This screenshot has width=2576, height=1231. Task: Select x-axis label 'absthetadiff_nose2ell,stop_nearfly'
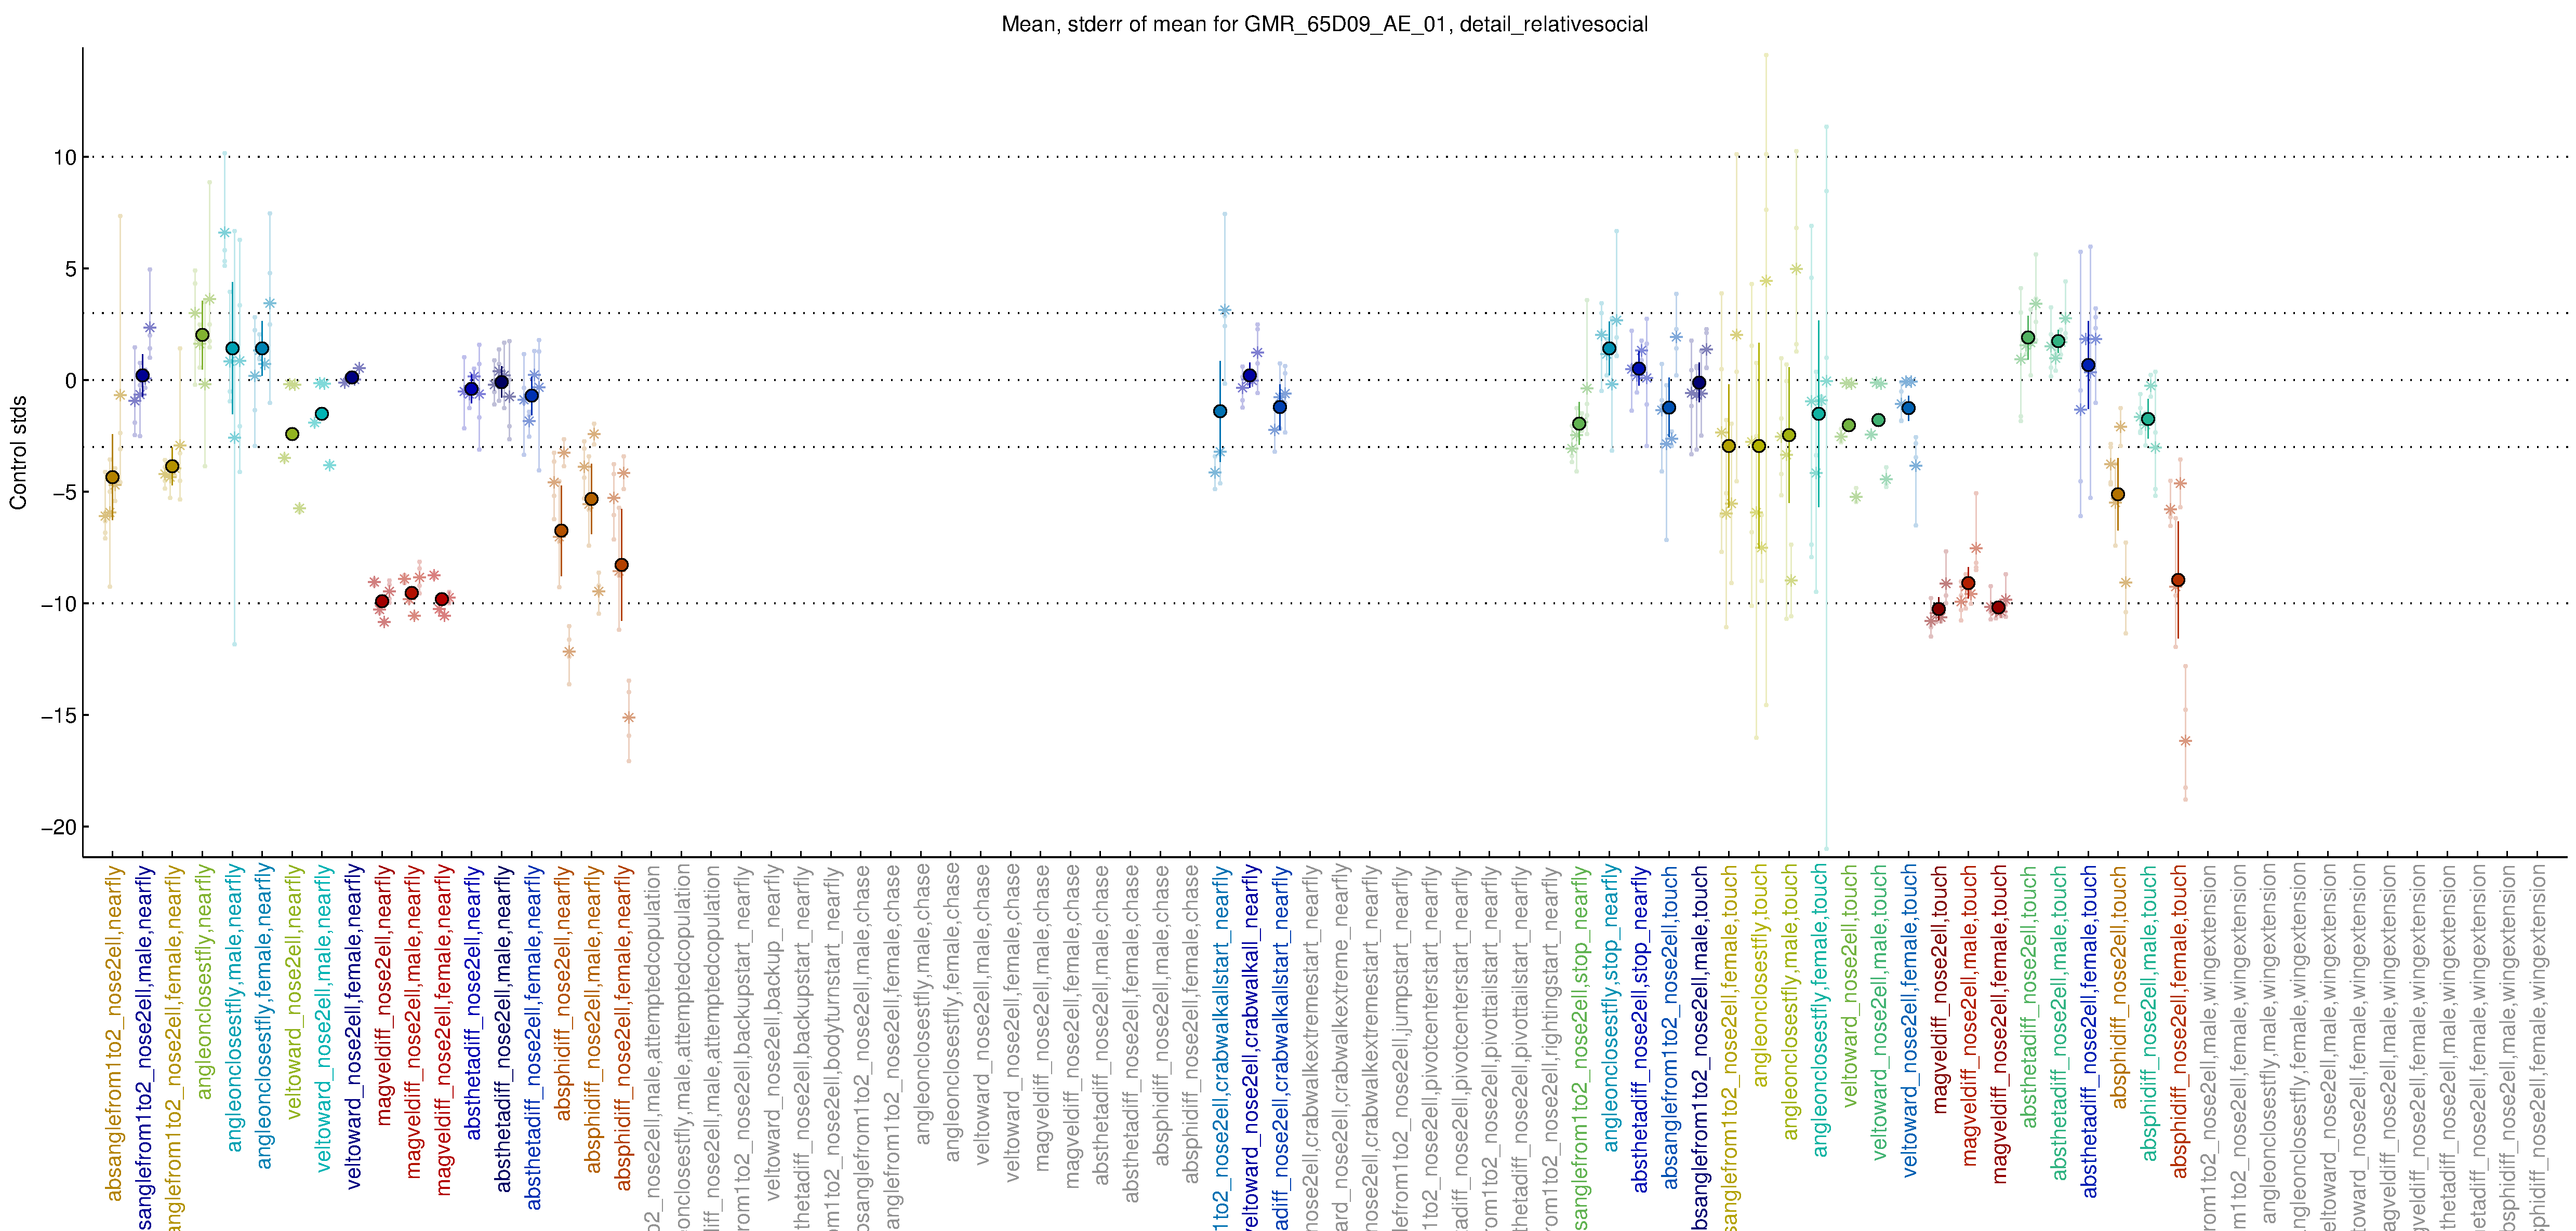1641,1029
